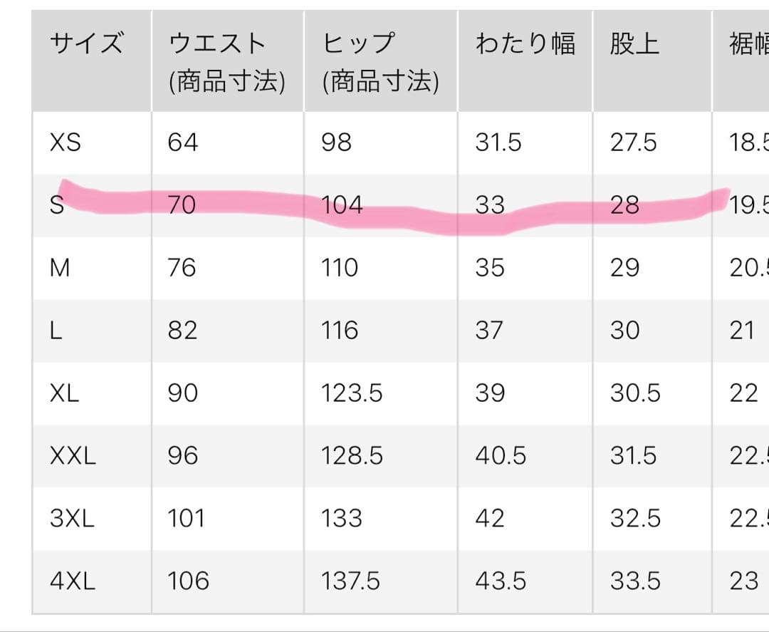
Task: Select the XXL size row label
Action: pos(73,456)
